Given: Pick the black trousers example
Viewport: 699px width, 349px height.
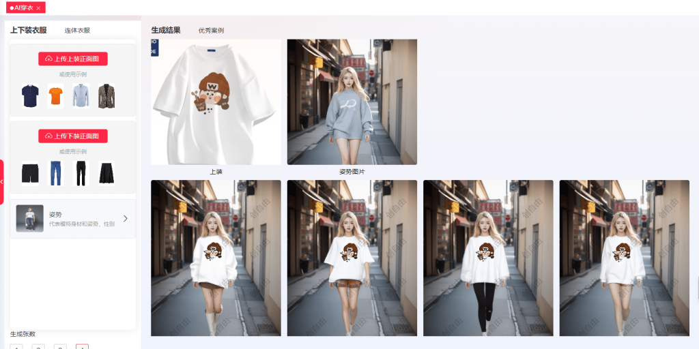Looking at the screenshot, I should point(81,173).
